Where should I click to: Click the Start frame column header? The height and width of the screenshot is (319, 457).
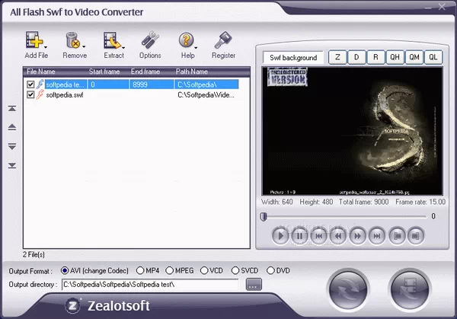coord(104,72)
